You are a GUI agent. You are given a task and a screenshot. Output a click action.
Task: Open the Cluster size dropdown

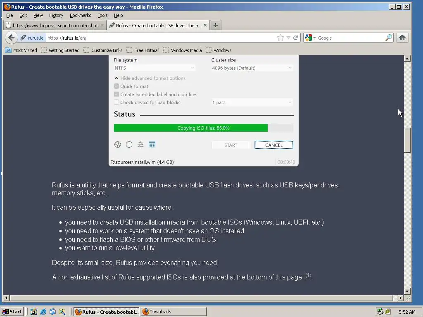[x=252, y=68]
